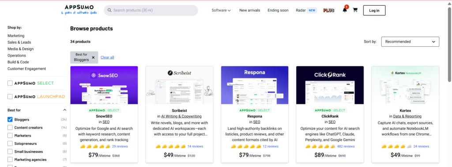Click AppSumo Select badge on SnowSEO card

[104, 110]
